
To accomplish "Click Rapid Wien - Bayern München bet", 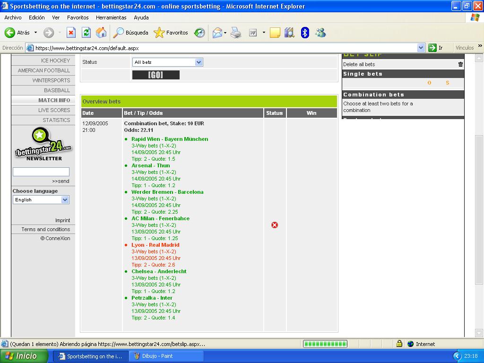I will click(x=170, y=139).
